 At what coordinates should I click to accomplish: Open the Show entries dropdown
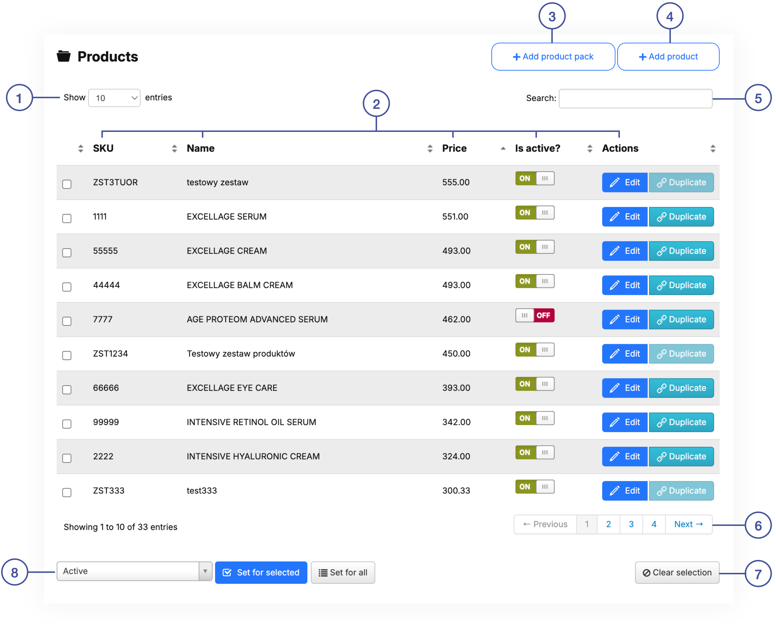click(x=114, y=98)
